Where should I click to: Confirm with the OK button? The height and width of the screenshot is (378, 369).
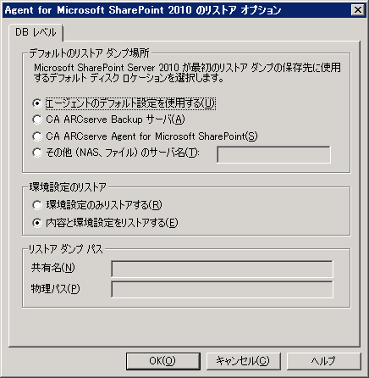[162, 361]
